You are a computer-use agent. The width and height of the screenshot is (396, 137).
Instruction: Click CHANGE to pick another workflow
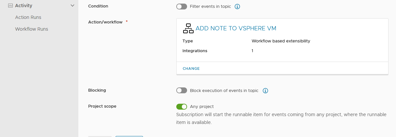(191, 68)
